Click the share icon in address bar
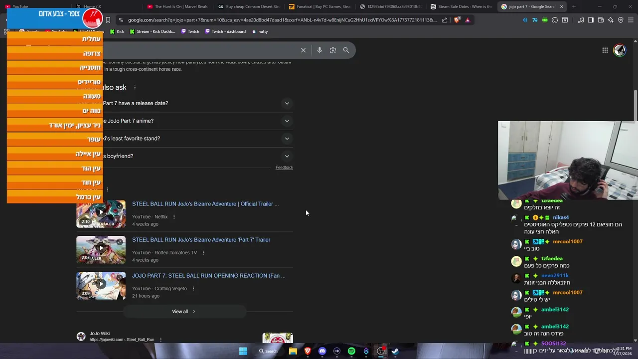The height and width of the screenshot is (359, 638). (445, 20)
